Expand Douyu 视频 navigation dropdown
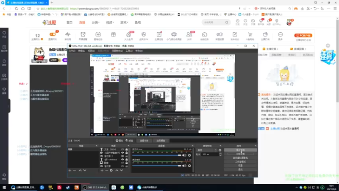 110,22
